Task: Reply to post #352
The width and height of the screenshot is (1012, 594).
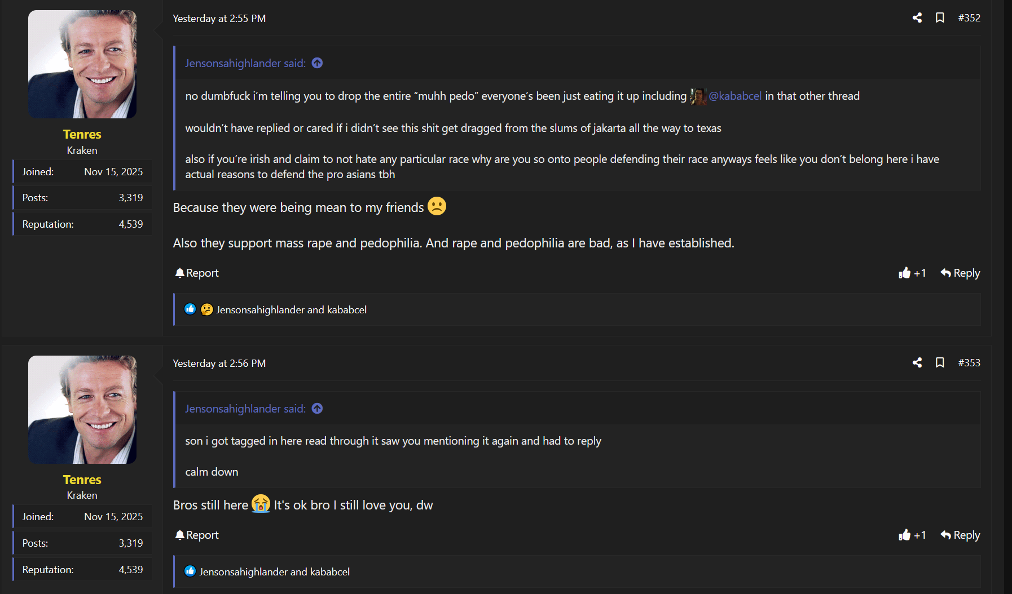Action: (960, 273)
